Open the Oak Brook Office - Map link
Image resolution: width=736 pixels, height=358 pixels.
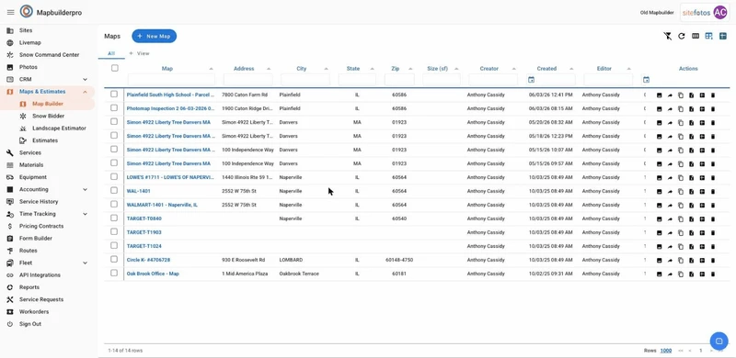tap(153, 274)
